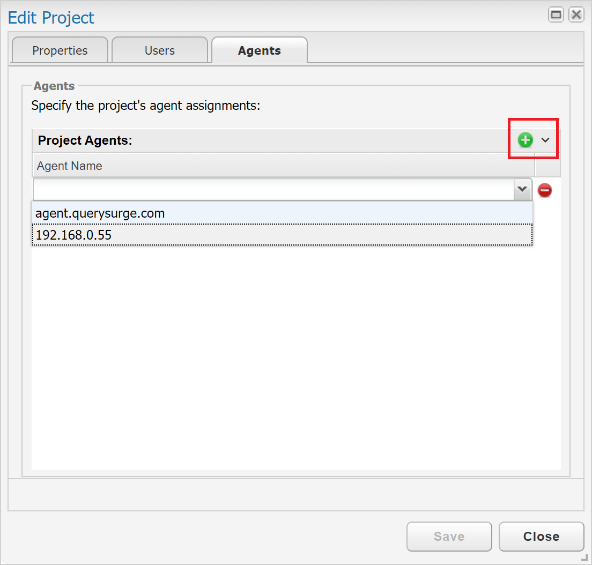Open the Users tab

tap(159, 50)
